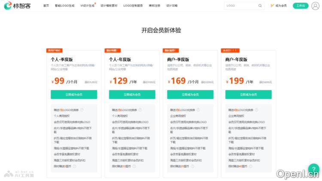Open the 设计模板素材 navigation item
Screen dimensions: 322x181
tap(109, 6)
